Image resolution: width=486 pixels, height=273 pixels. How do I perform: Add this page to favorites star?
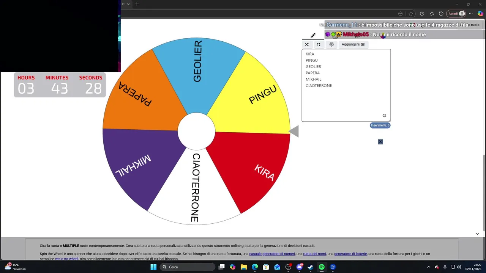(x=411, y=14)
